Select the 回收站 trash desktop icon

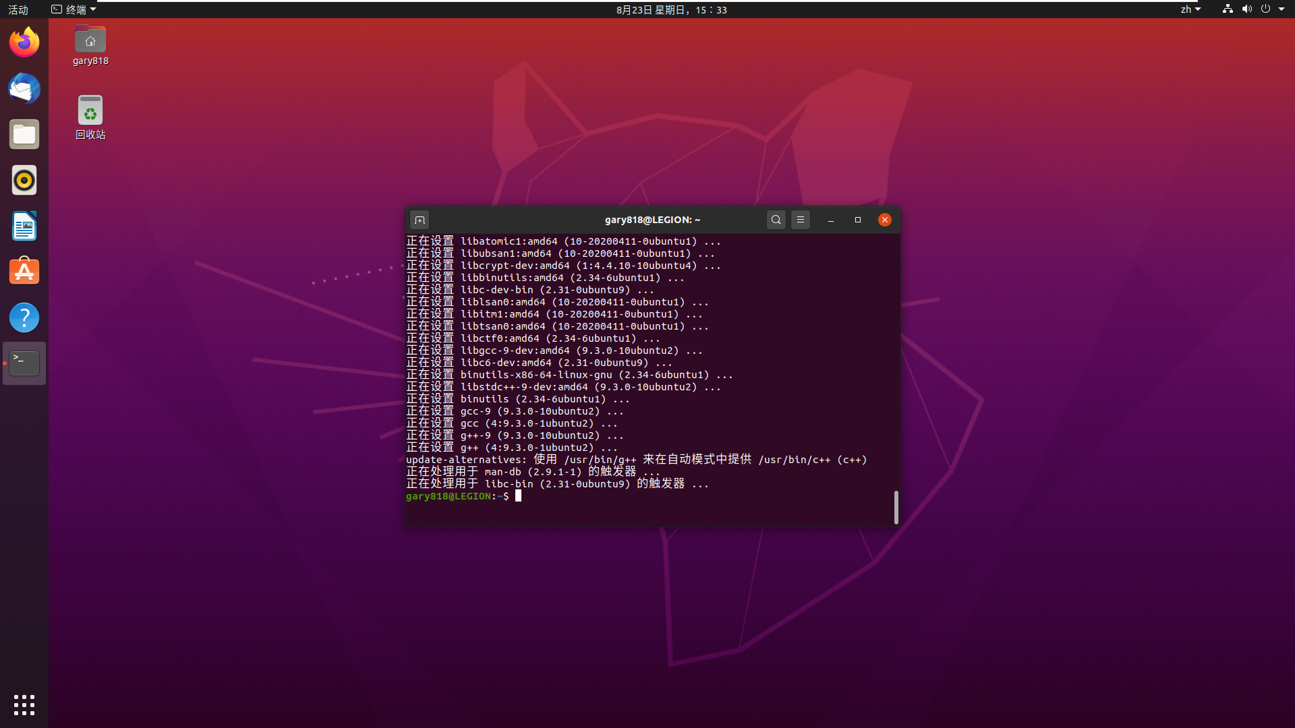click(90, 117)
